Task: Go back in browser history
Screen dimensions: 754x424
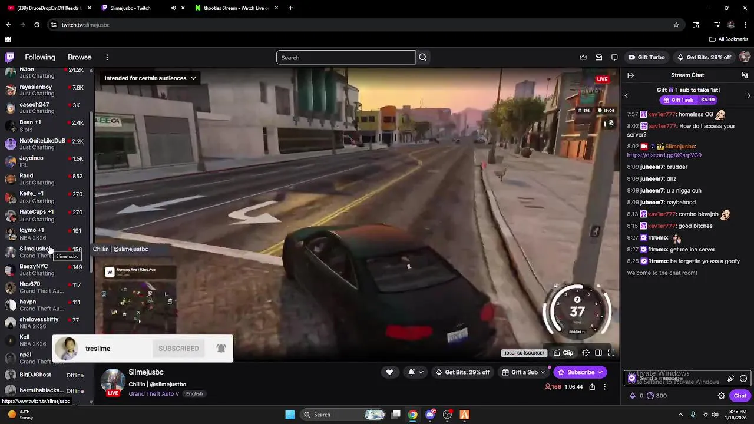Action: click(8, 25)
